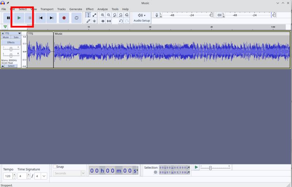Click the Skip to End button
This screenshot has height=187, width=292.
click(x=51, y=17)
